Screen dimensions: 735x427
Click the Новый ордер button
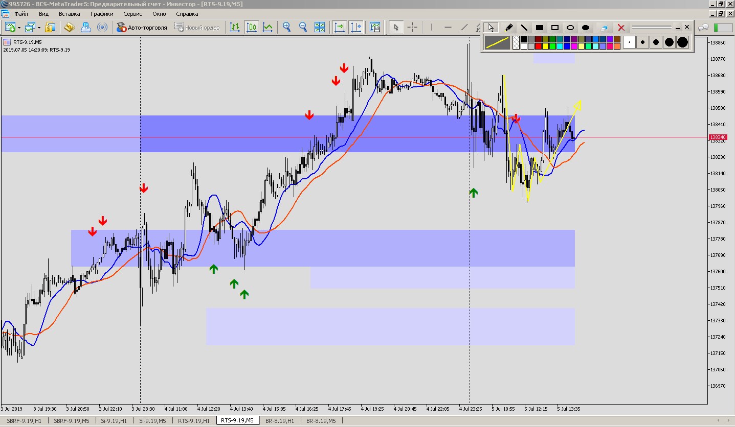(197, 27)
